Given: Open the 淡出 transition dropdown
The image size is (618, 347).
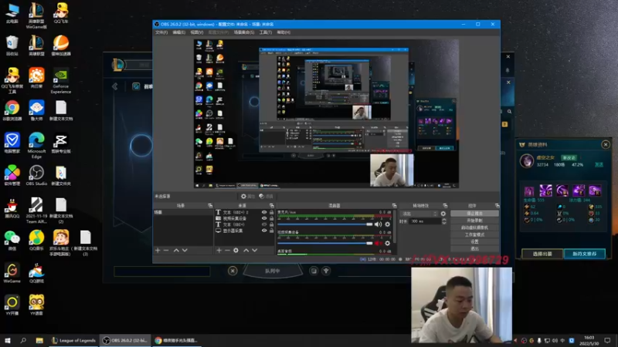Looking at the screenshot, I should (419, 214).
